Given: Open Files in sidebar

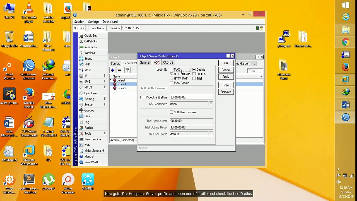Looking at the screenshot, I should coord(87,116).
